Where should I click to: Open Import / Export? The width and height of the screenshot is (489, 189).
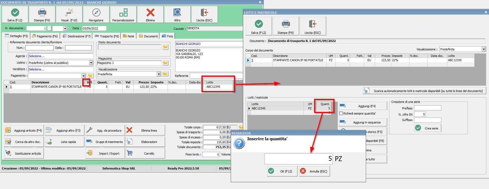tap(105, 154)
